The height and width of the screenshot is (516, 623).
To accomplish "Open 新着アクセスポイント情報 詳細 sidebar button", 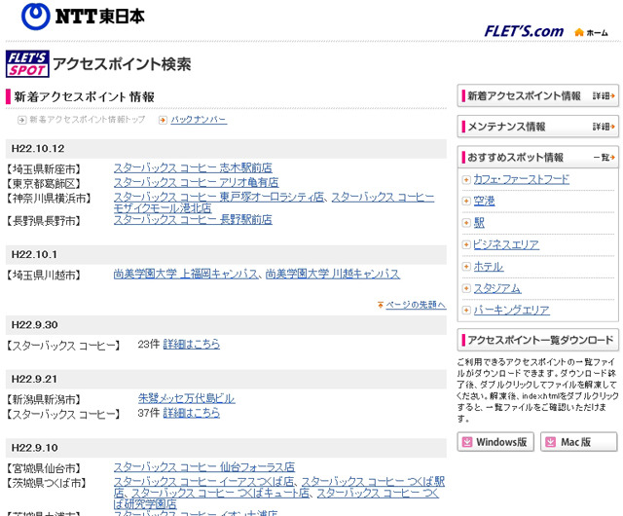I will point(538,95).
